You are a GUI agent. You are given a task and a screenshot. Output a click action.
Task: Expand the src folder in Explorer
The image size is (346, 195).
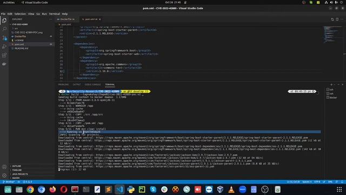(x=31, y=28)
